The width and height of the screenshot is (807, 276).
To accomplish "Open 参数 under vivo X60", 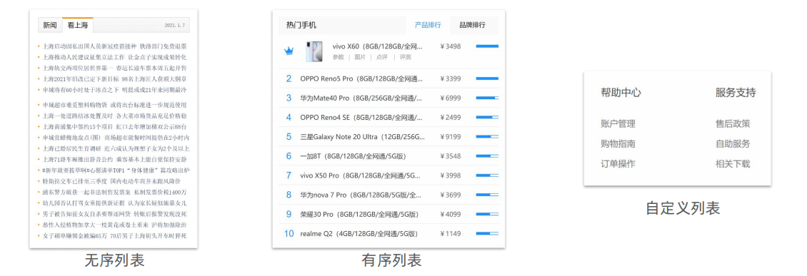I will click(338, 57).
